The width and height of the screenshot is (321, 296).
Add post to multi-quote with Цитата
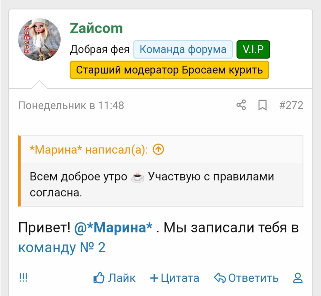(175, 278)
